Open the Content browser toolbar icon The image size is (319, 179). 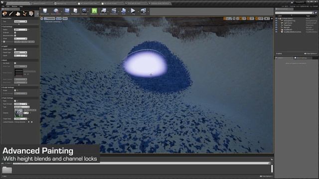(x=67, y=11)
